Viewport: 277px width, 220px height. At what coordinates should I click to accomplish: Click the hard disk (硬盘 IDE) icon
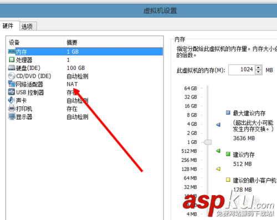coord(12,68)
